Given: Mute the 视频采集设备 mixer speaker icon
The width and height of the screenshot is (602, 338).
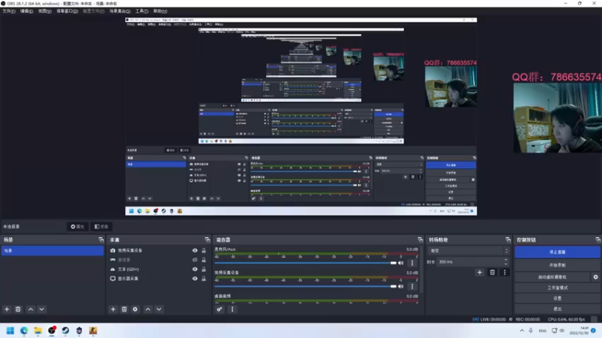Looking at the screenshot, I should [x=401, y=286].
